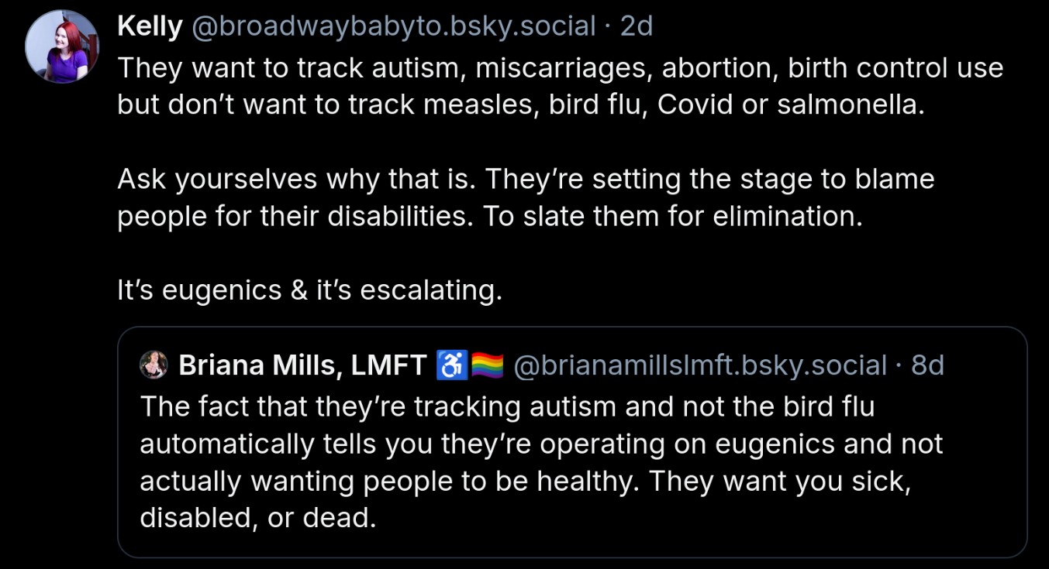Viewport: 1049px width, 569px height.
Task: Click the line mentioning measles and salmonella
Action: [x=521, y=105]
